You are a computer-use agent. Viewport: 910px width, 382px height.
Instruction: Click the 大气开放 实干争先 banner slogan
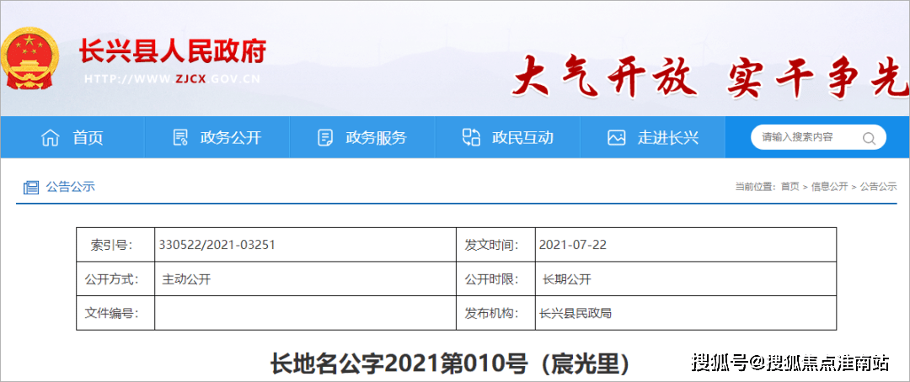tap(710, 77)
